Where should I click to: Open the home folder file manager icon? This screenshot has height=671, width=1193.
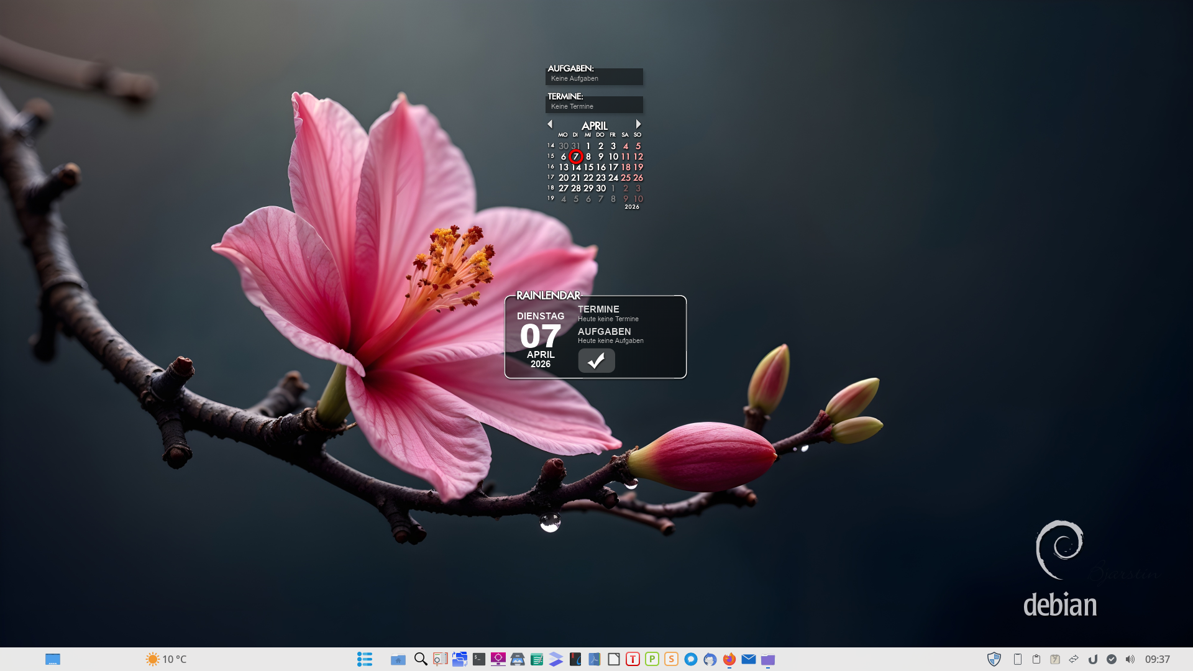click(398, 659)
